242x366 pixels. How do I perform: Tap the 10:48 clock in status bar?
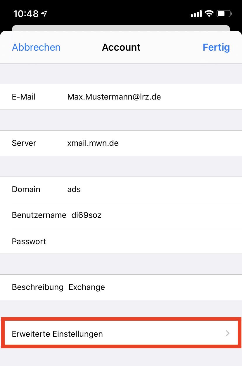[x=26, y=14]
